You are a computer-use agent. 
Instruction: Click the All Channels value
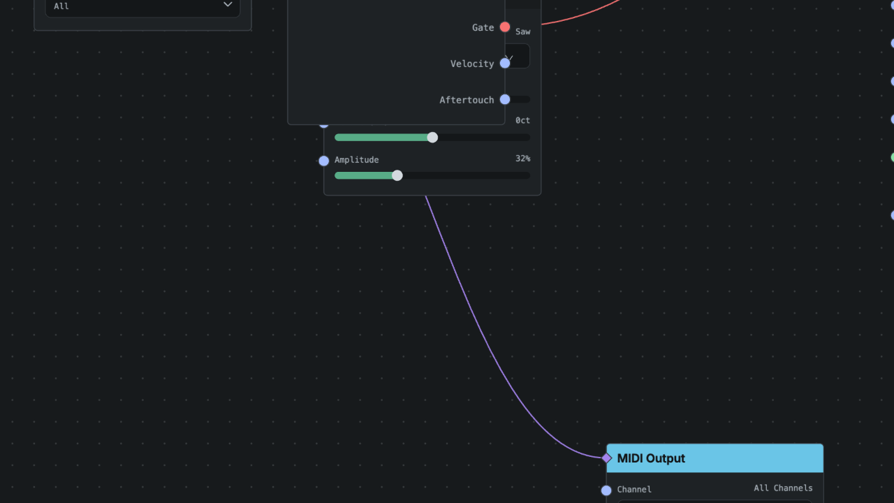tap(783, 488)
